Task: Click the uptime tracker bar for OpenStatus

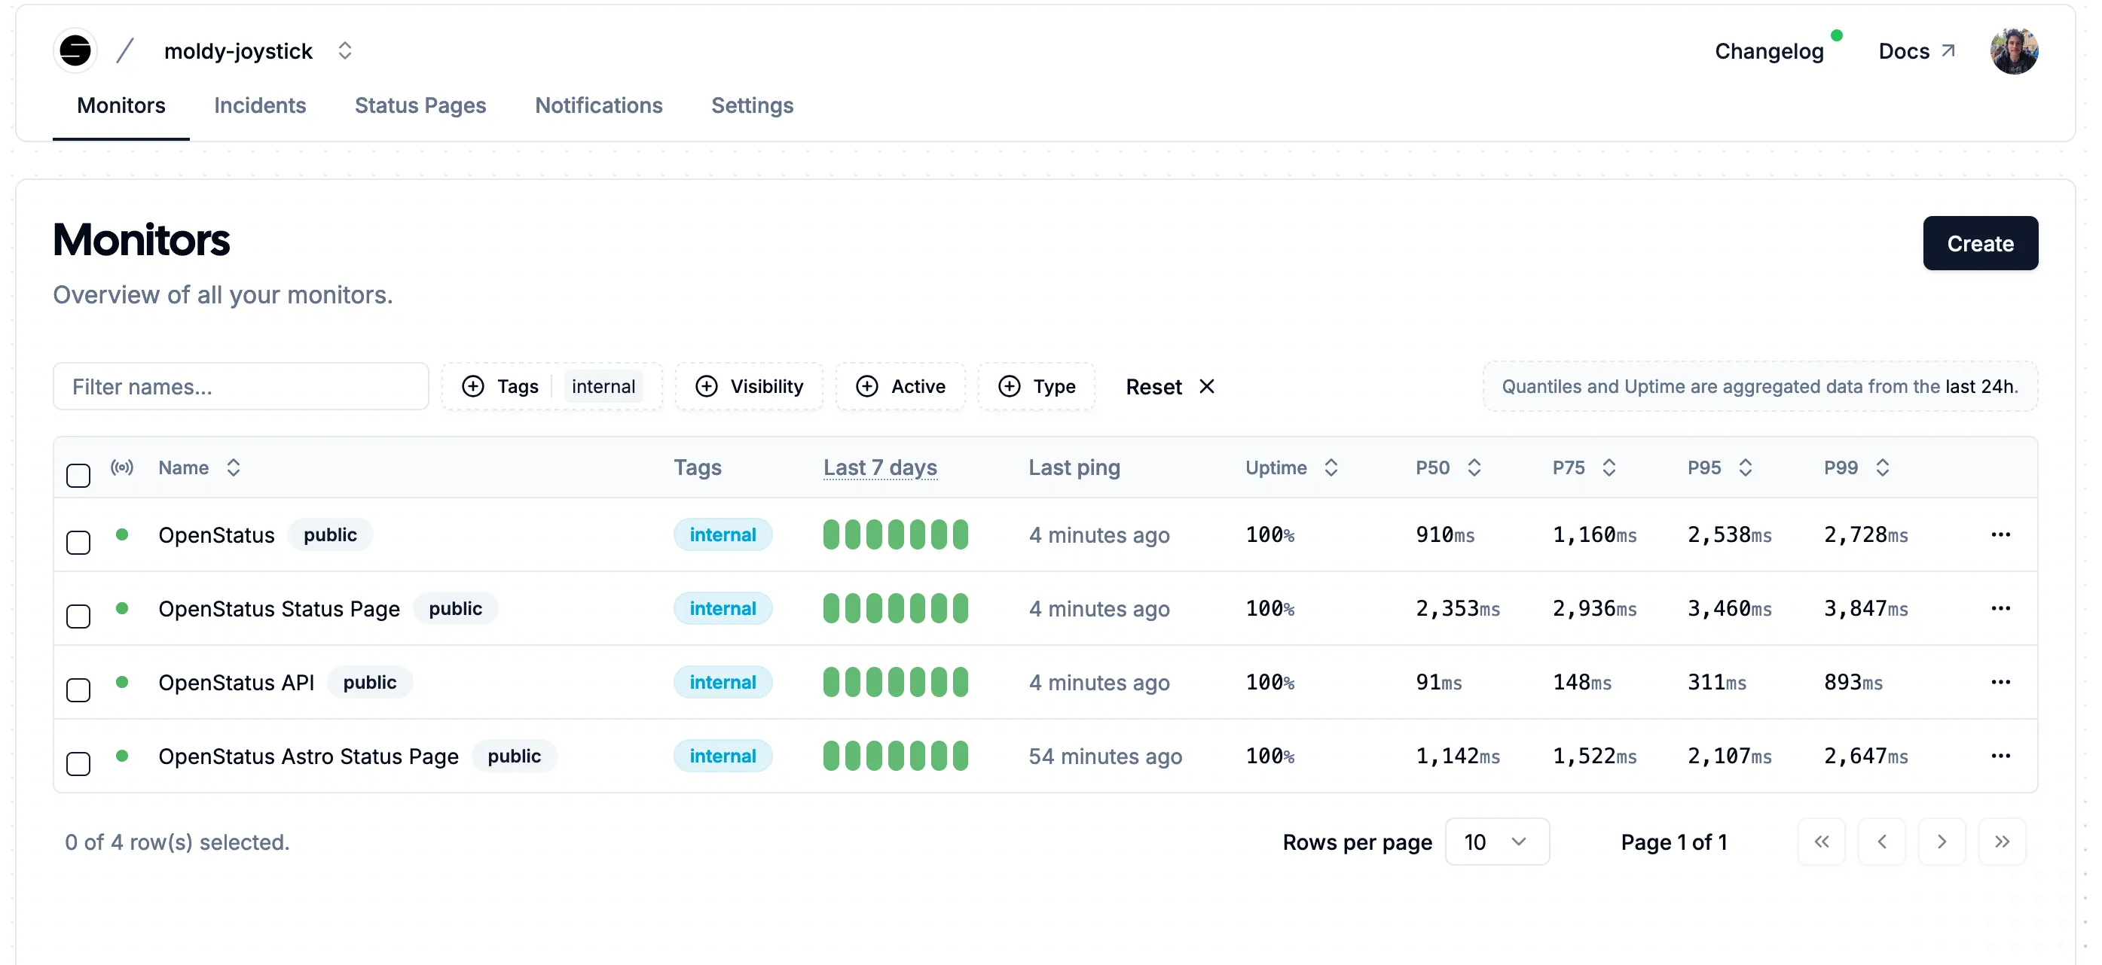Action: point(895,534)
